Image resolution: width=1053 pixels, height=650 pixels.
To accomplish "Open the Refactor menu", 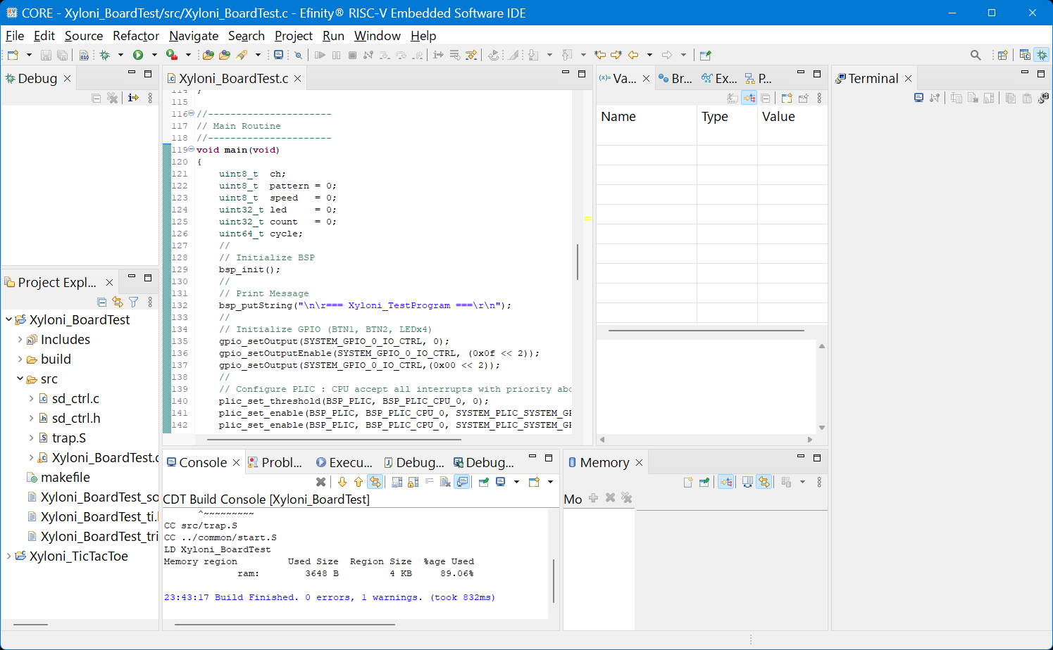I will click(x=136, y=36).
